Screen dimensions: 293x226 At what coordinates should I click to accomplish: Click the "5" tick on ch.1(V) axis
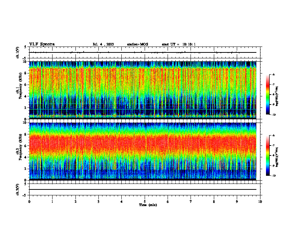(25, 47)
